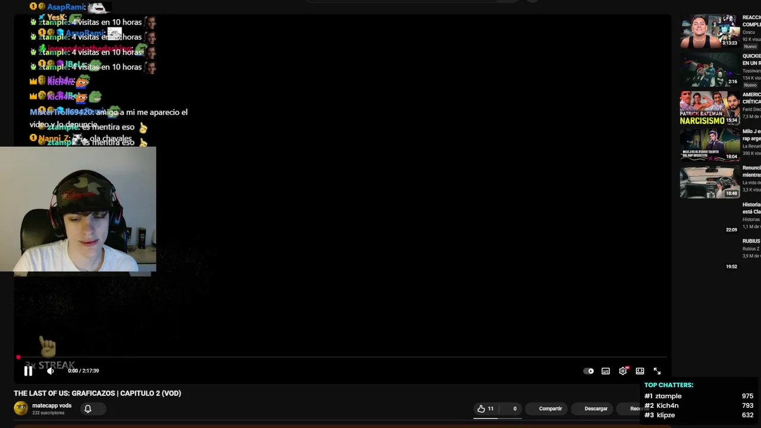
Task: Click the RUBIUS suggested video title
Action: (x=751, y=241)
